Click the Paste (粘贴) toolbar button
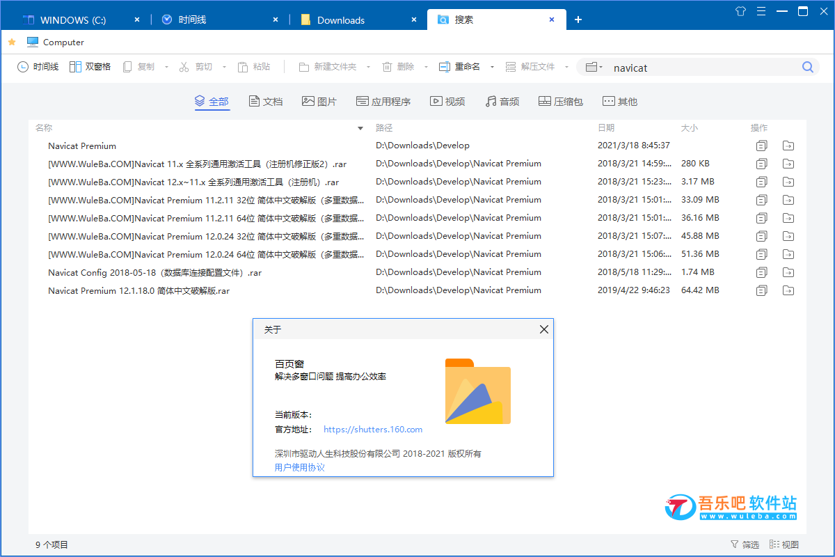 click(x=254, y=67)
